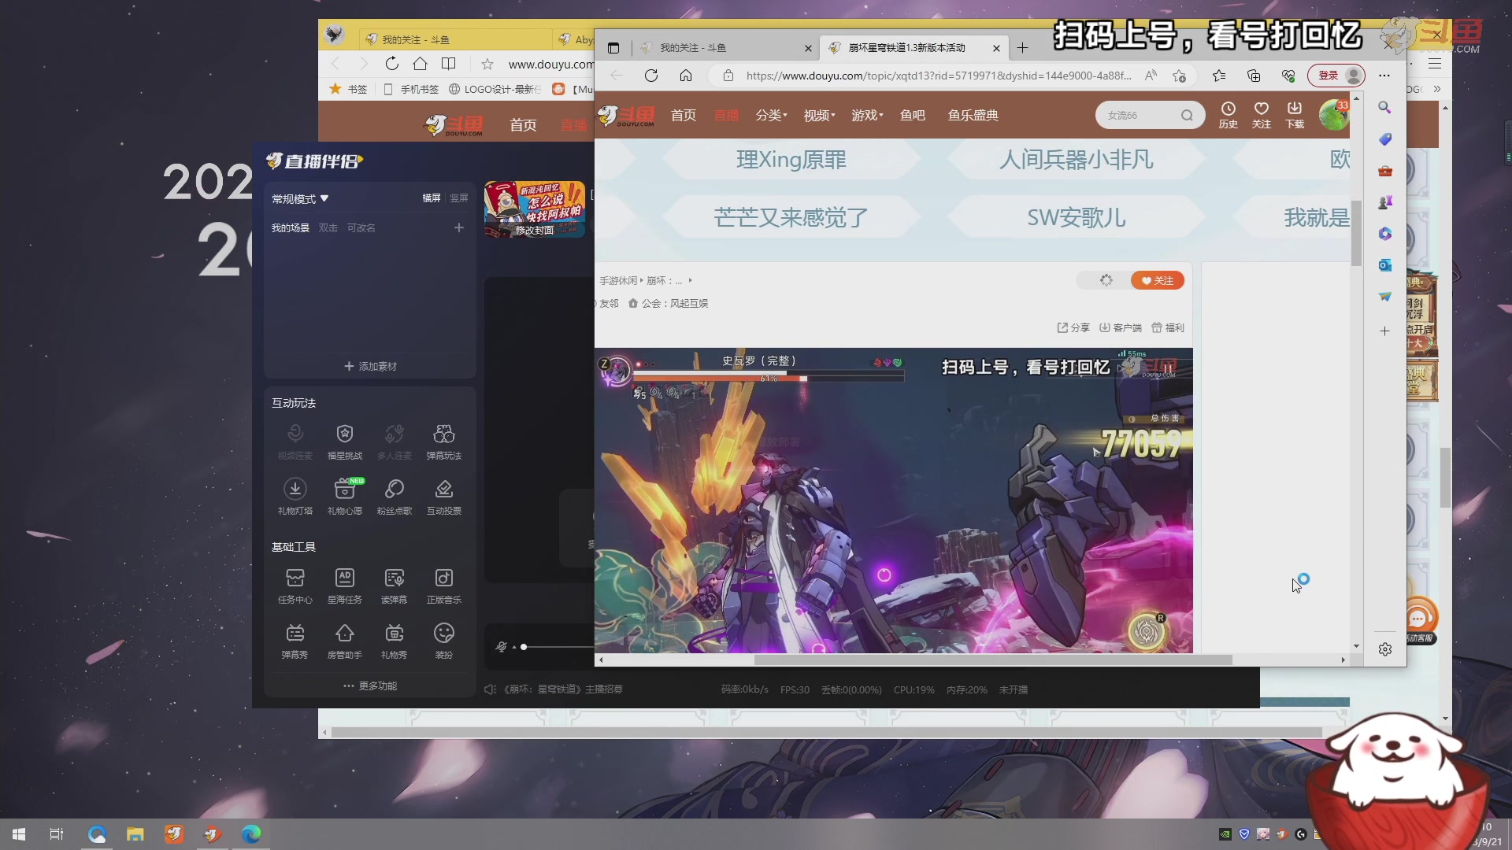Expand the 游戏 dropdown in Douyu nav
Viewport: 1512px width, 850px height.
click(867, 115)
